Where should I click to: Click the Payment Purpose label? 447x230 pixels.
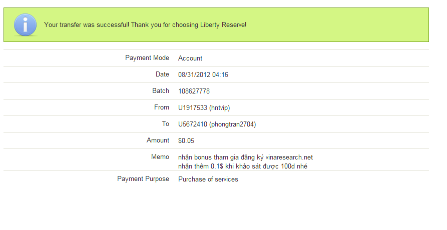tap(143, 179)
